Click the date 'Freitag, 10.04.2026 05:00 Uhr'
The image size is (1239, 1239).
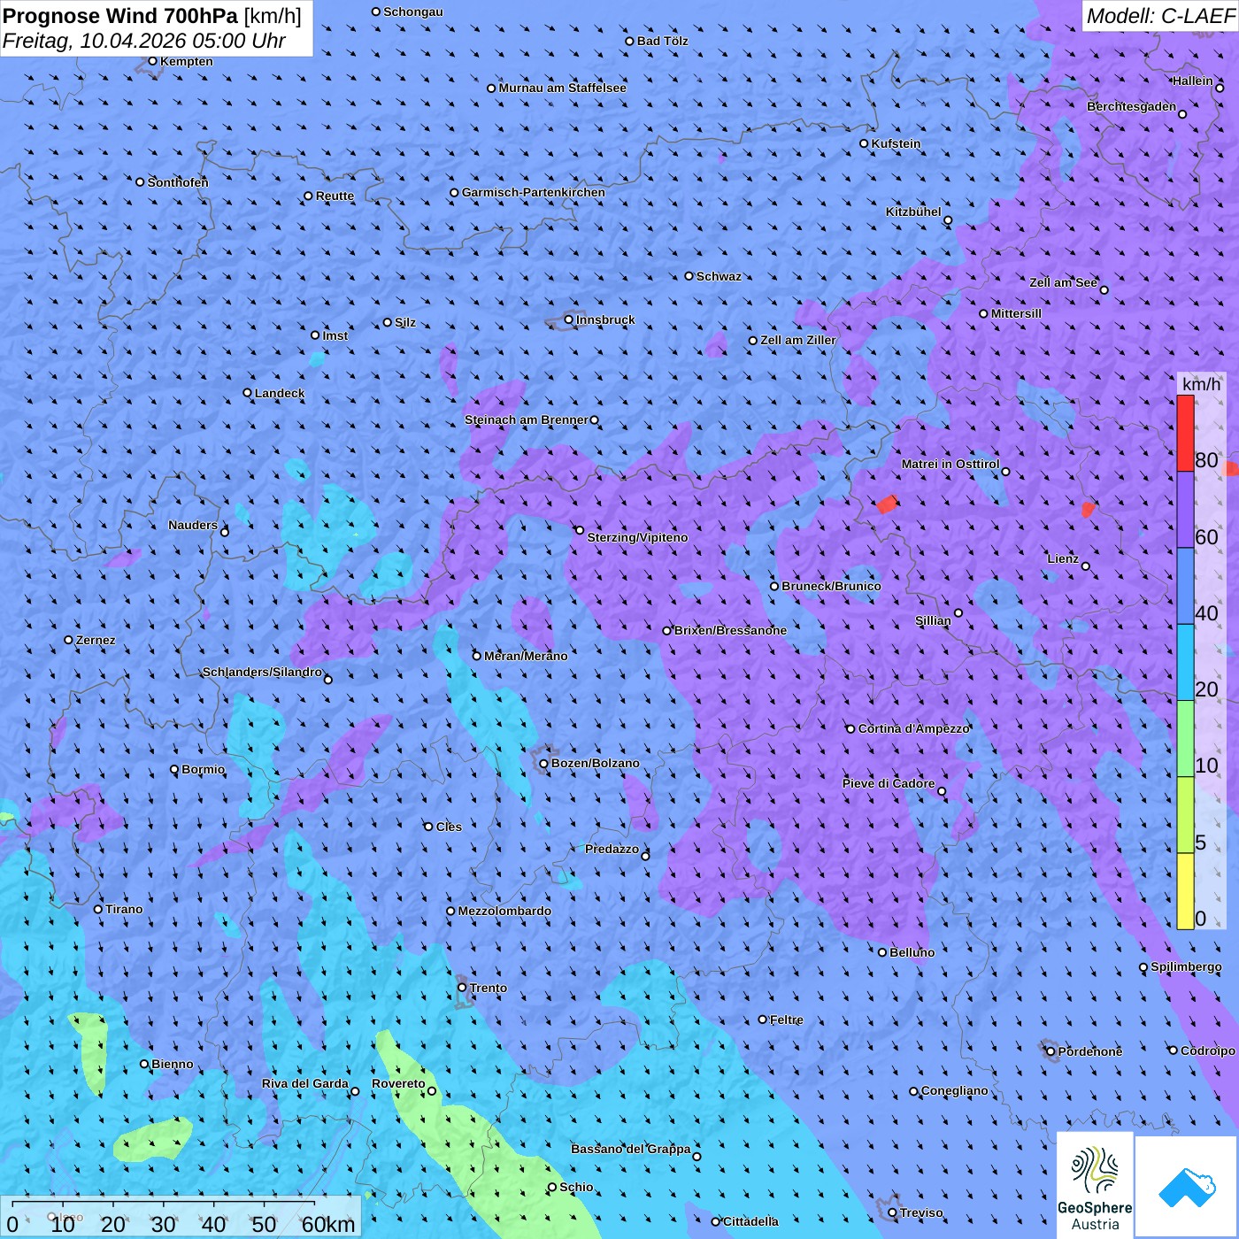[144, 41]
